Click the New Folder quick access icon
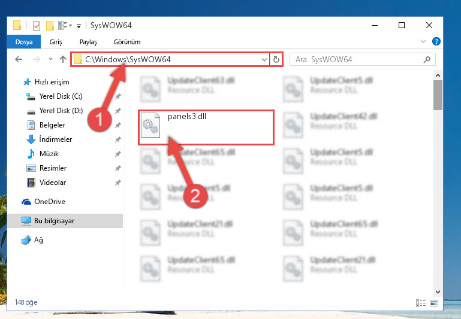This screenshot has height=319, width=461. click(x=50, y=26)
